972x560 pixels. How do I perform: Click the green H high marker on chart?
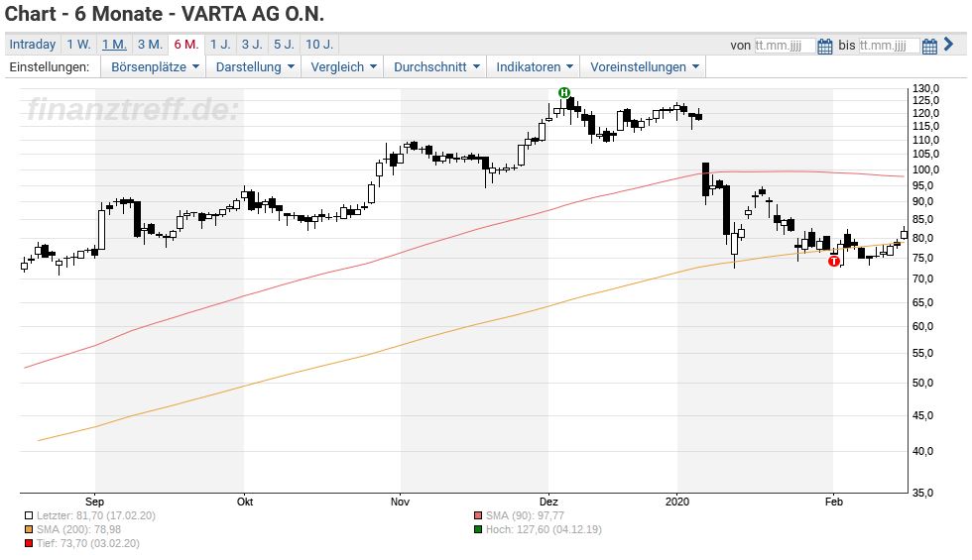point(563,93)
